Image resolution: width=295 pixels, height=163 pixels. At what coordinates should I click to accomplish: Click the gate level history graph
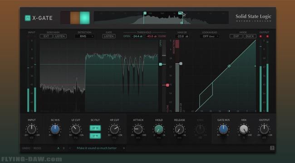(99, 76)
